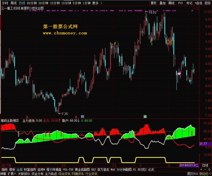Screen dimensions: 212x176
Task: Click the 叠加 overlay button
Action: click(x=162, y=3)
